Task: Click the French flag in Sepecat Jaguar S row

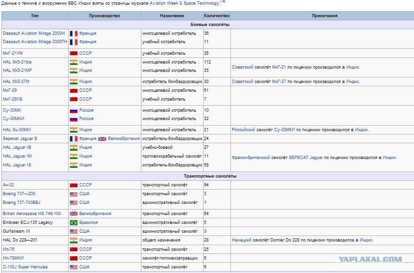Action: [x=74, y=139]
